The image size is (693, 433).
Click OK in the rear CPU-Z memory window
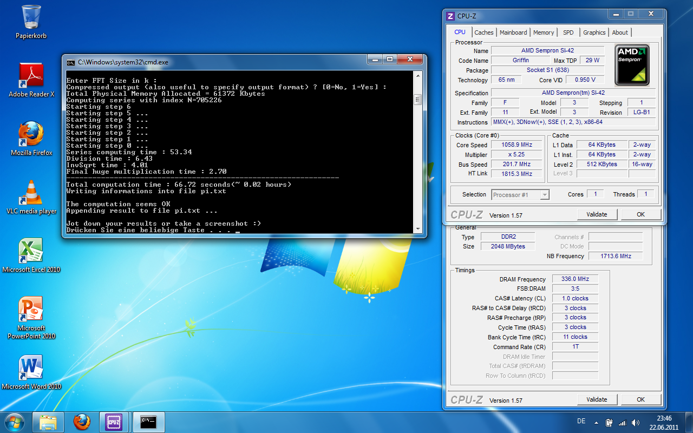(x=640, y=399)
